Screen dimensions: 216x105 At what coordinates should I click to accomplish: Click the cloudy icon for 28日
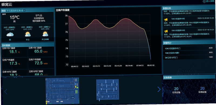(x=10, y=34)
